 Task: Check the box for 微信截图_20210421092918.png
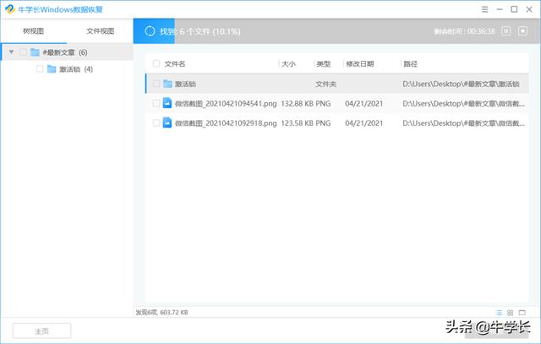(156, 123)
